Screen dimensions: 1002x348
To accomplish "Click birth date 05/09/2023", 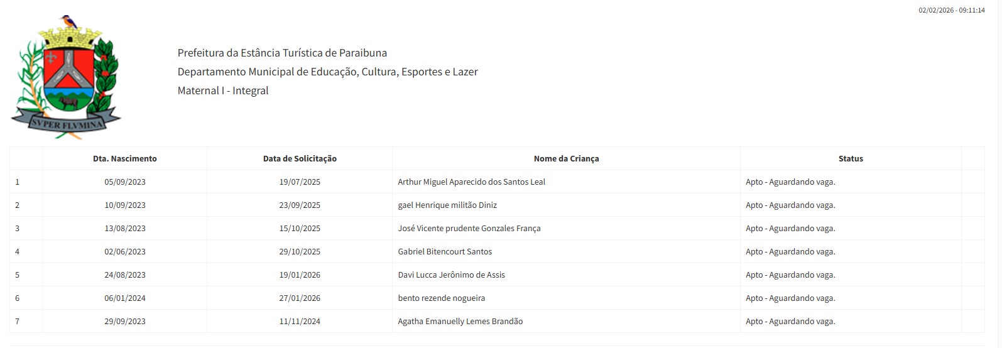I will [125, 182].
